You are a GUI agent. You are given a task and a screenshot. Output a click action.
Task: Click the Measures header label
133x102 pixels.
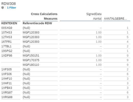point(51,19)
